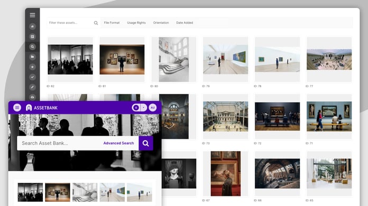Screen dimensions: 368x206
Task: Open asset thumbnail ID: 81
Action: coord(122,60)
